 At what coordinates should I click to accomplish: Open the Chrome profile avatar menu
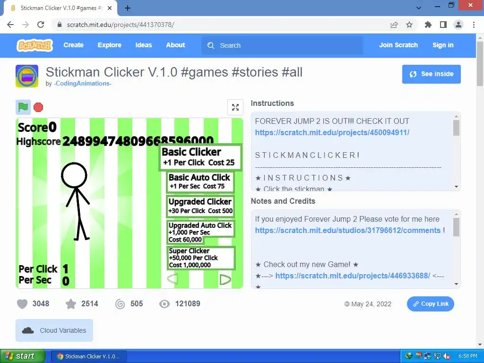tap(458, 25)
